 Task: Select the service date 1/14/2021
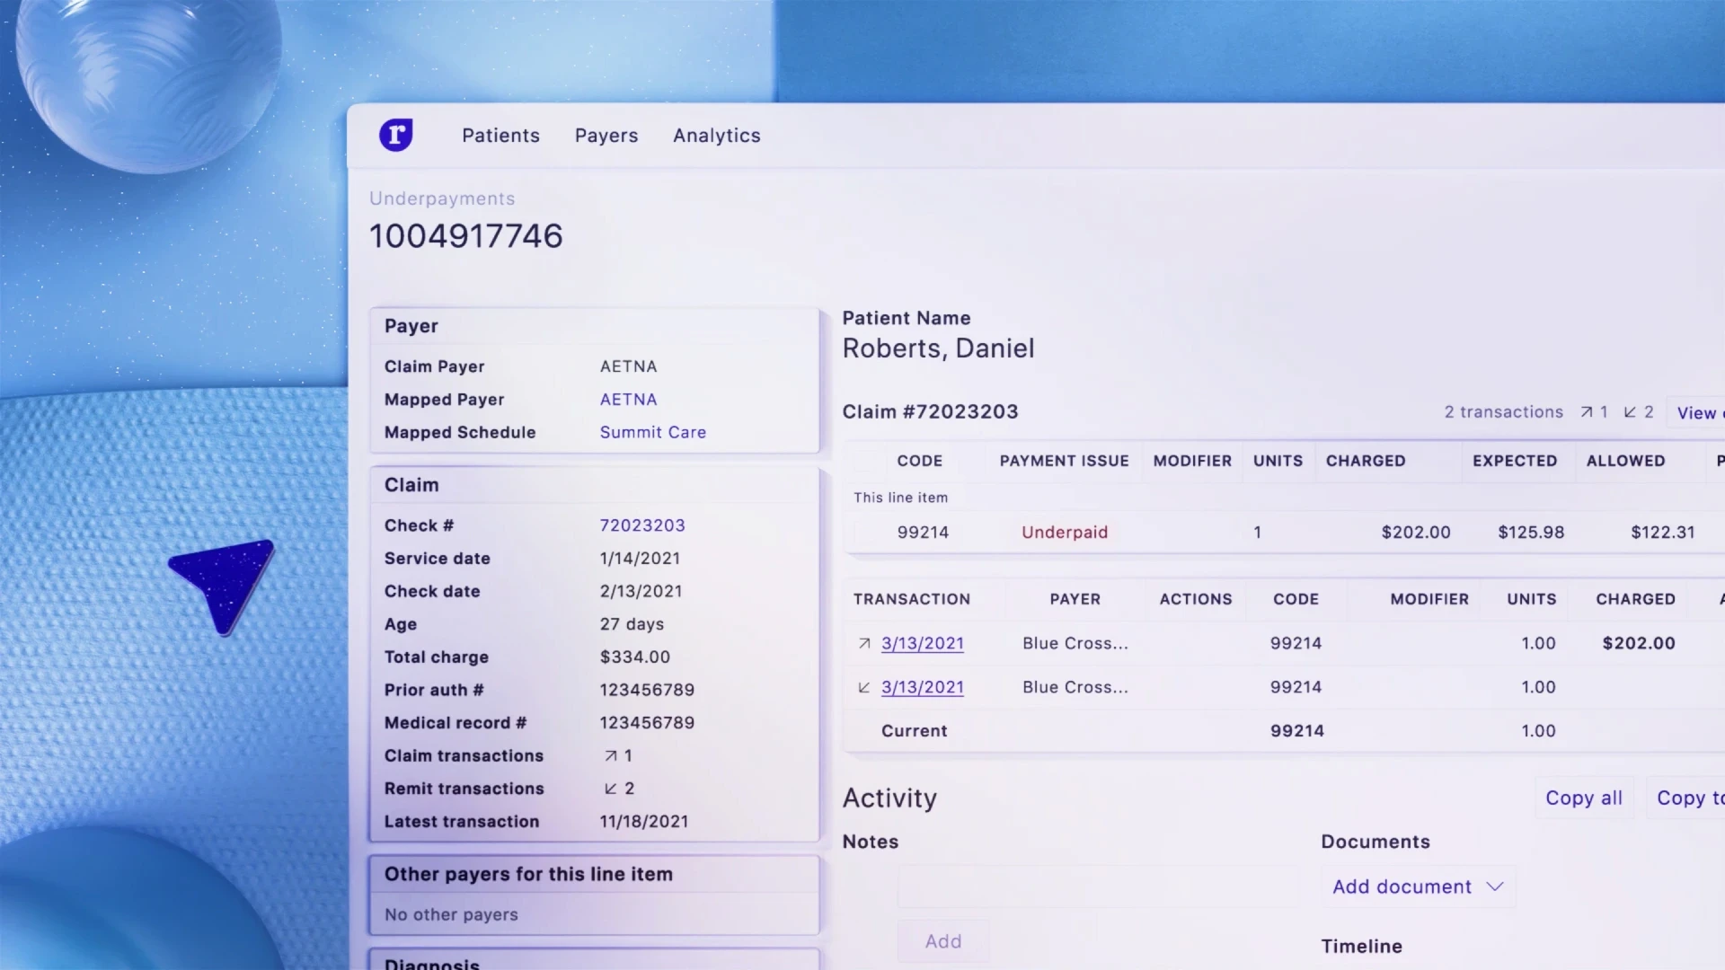point(640,559)
